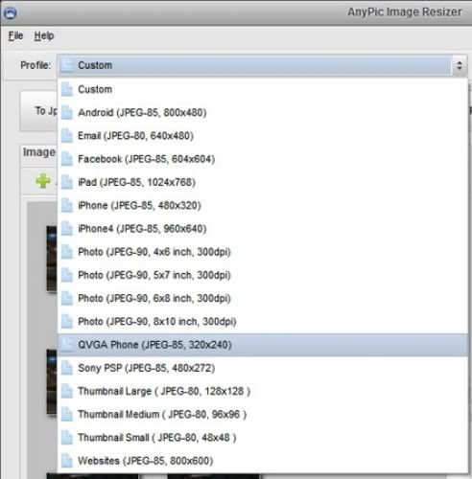Image resolution: width=472 pixels, height=479 pixels.
Task: Pick Photo 8x10 inch 300dpi profile
Action: pyautogui.click(x=263, y=322)
